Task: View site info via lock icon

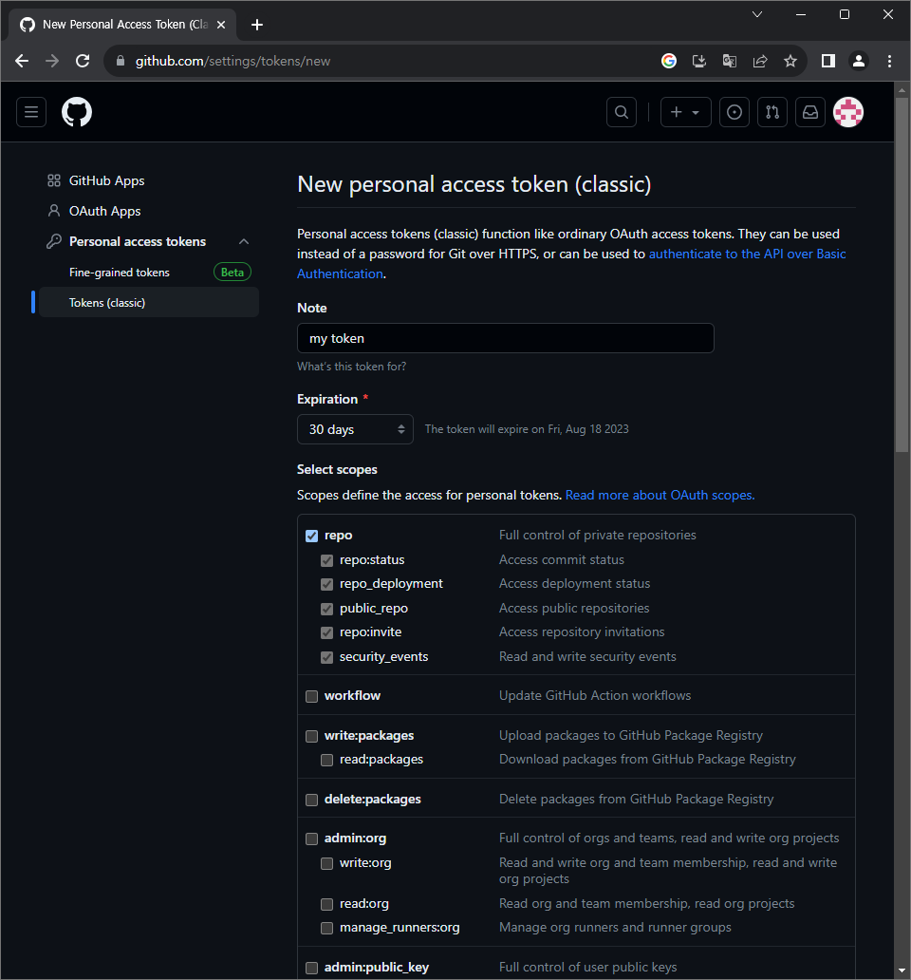Action: (x=121, y=61)
